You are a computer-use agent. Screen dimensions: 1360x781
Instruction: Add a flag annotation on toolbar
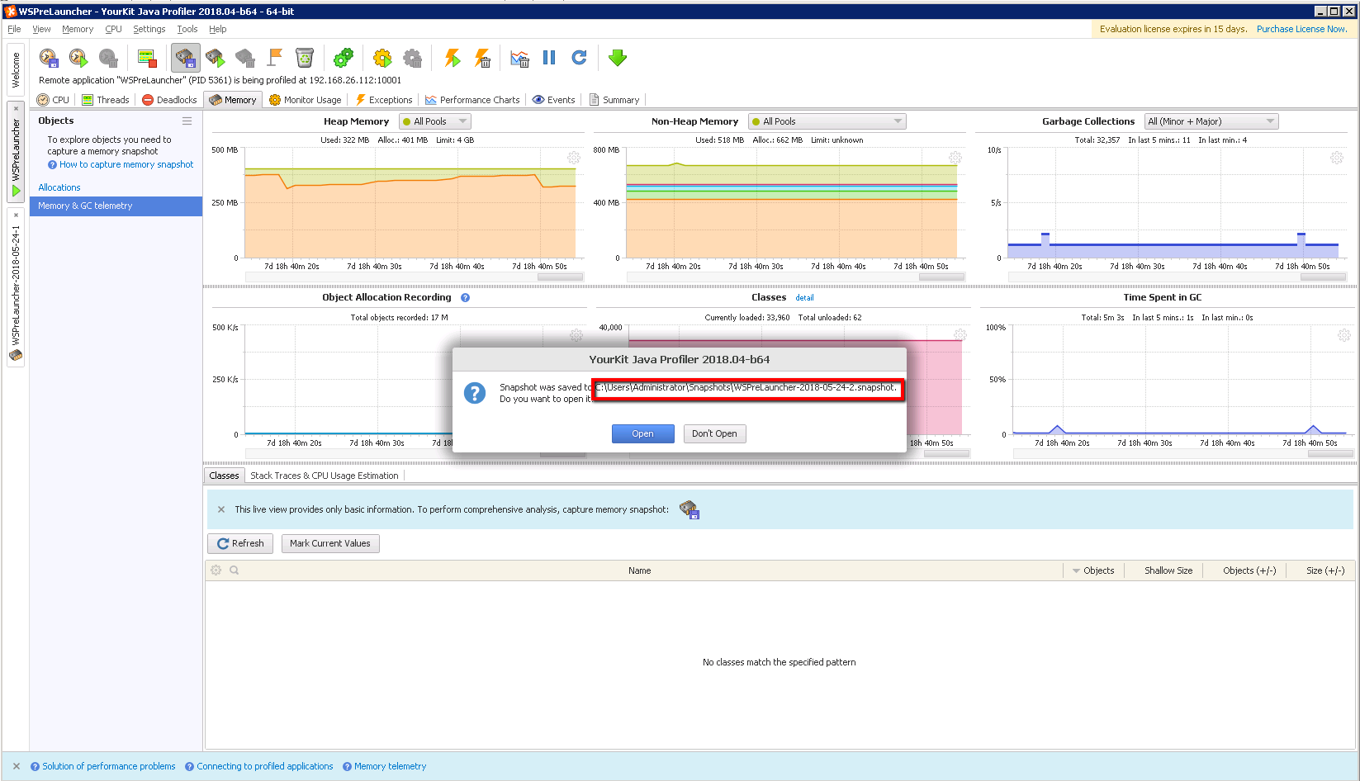pyautogui.click(x=274, y=58)
